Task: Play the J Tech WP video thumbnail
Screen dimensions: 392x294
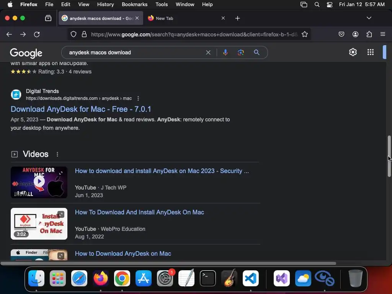Action: [x=39, y=182]
